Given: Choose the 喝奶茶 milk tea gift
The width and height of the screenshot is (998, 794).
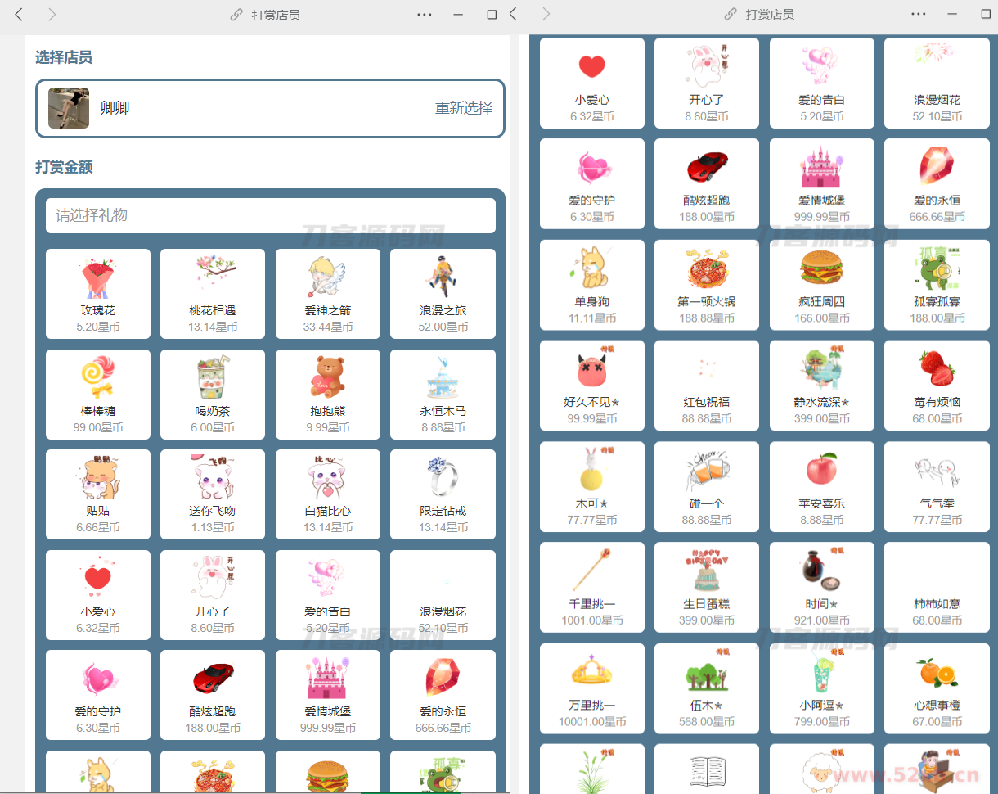Looking at the screenshot, I should (212, 394).
